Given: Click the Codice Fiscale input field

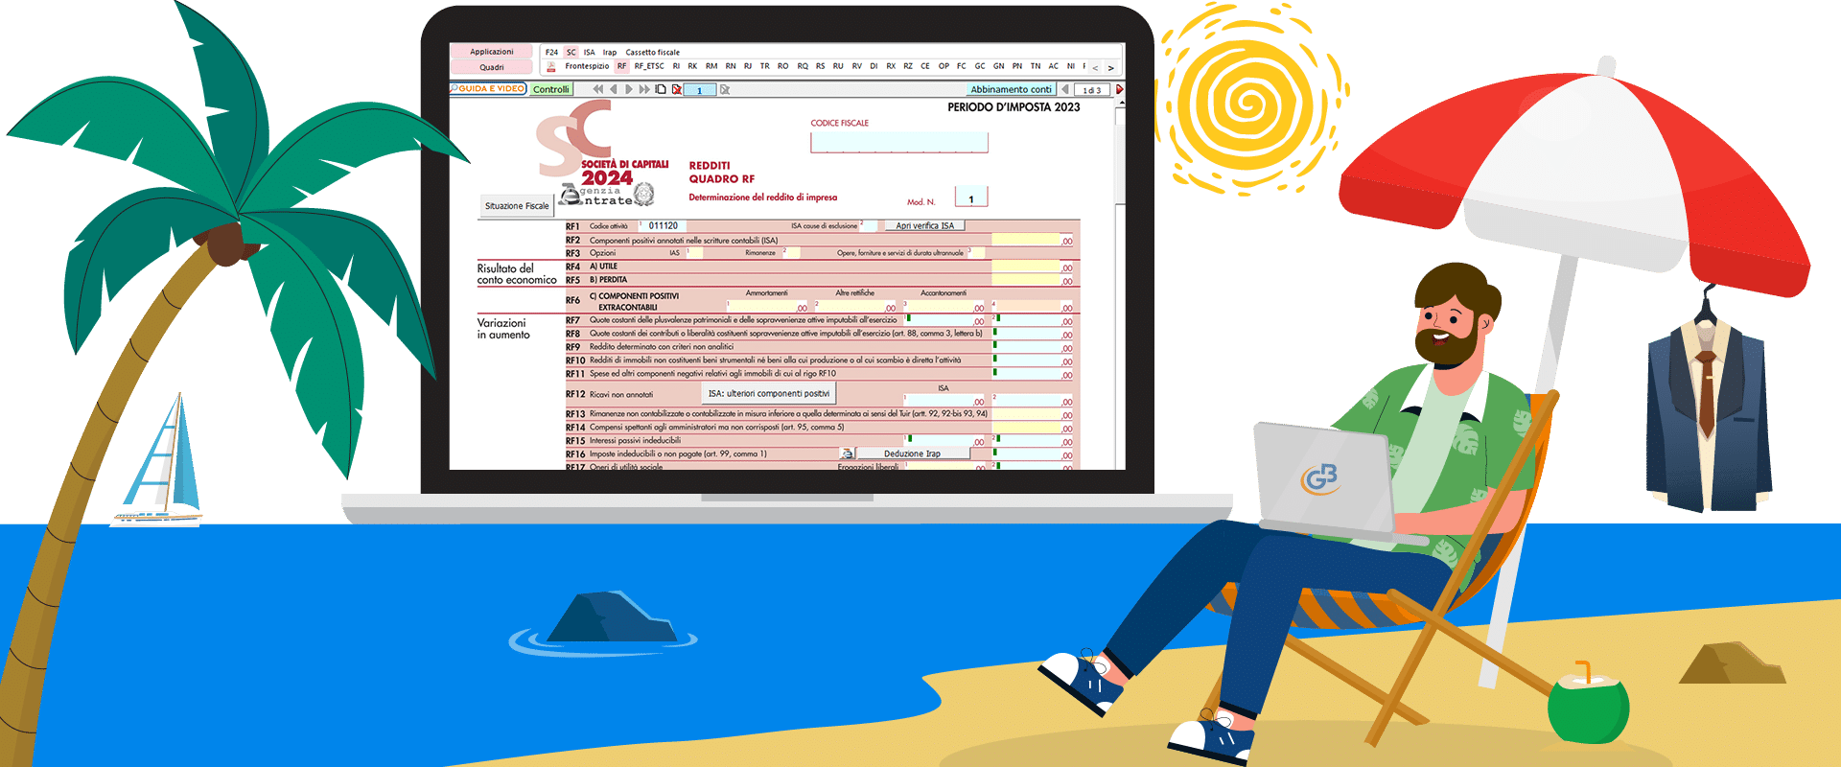Looking at the screenshot, I should 898,142.
